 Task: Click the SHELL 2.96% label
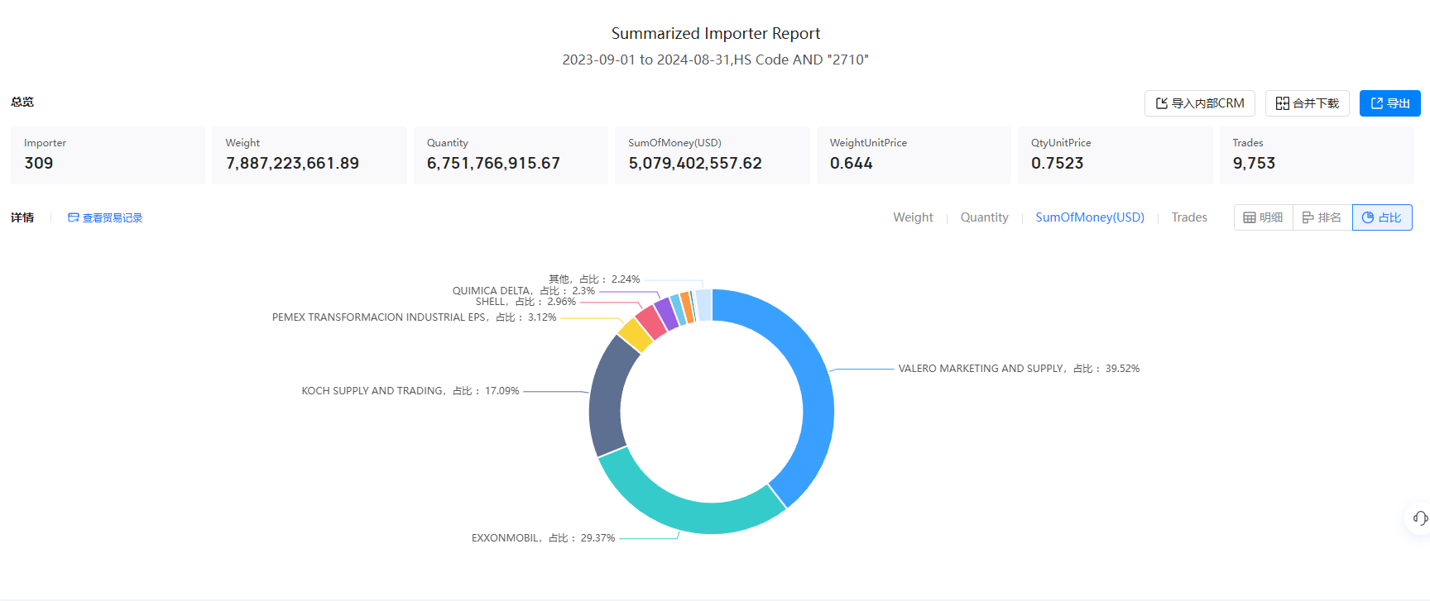coord(525,302)
